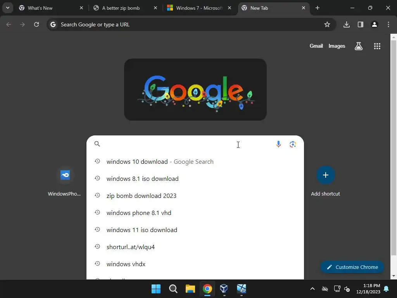Search by image with Google Lens icon

293,144
